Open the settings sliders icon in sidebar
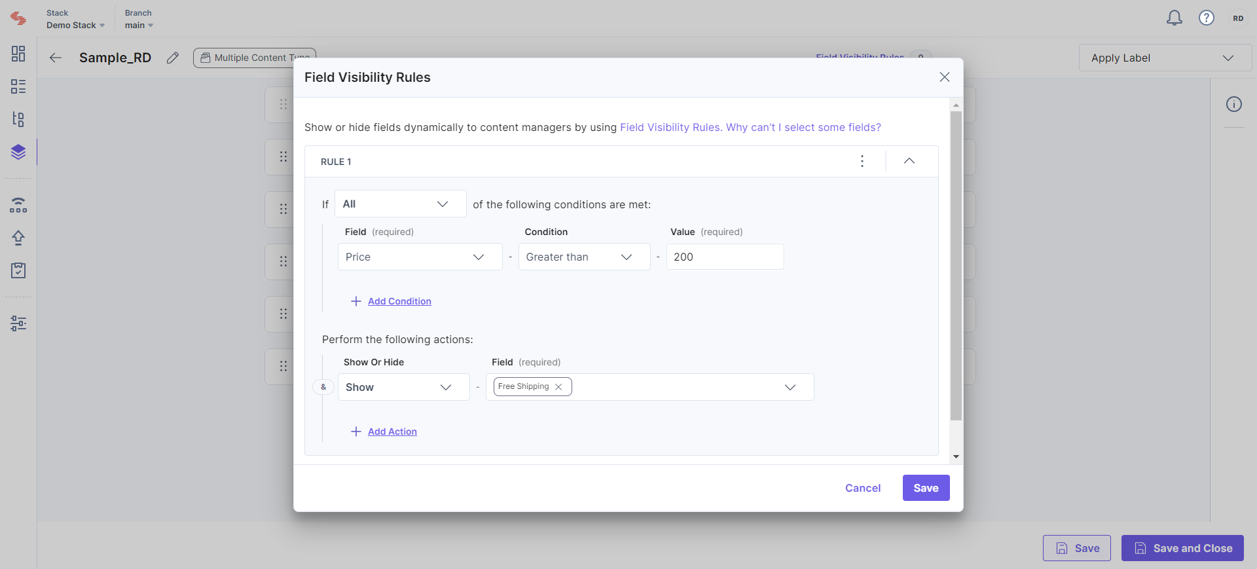Screen dimensions: 1257x569 click(x=18, y=323)
